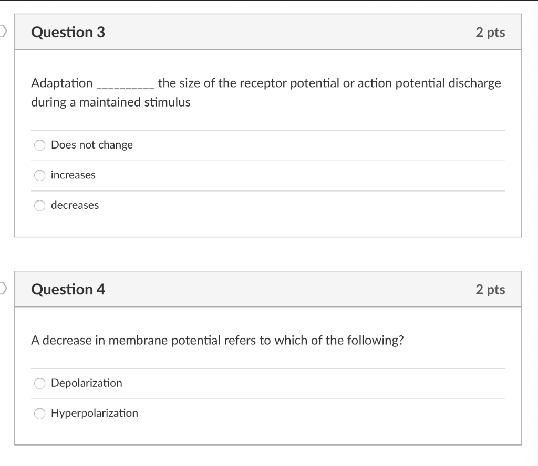Click the 'Question 3' header title
The width and height of the screenshot is (538, 466).
point(68,33)
